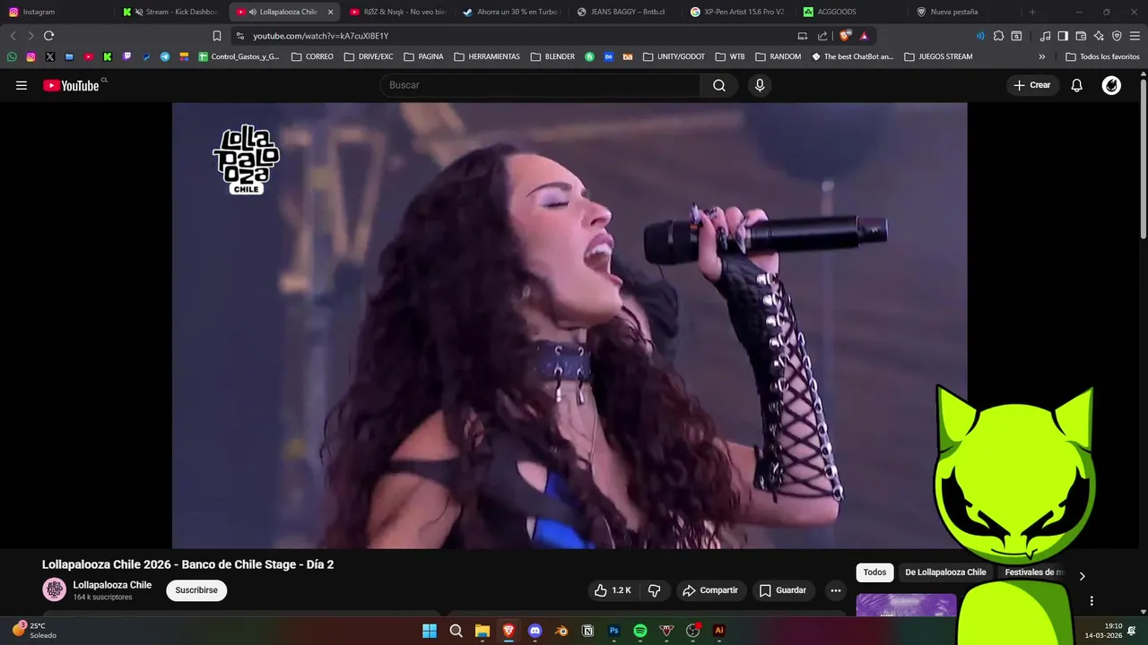Open more actions three-dot menu by Guardar
Screen dimensions: 1148x645
point(836,590)
